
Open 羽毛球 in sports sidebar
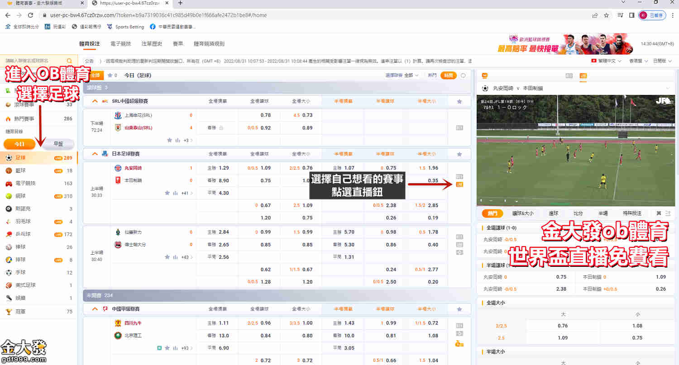[39, 222]
